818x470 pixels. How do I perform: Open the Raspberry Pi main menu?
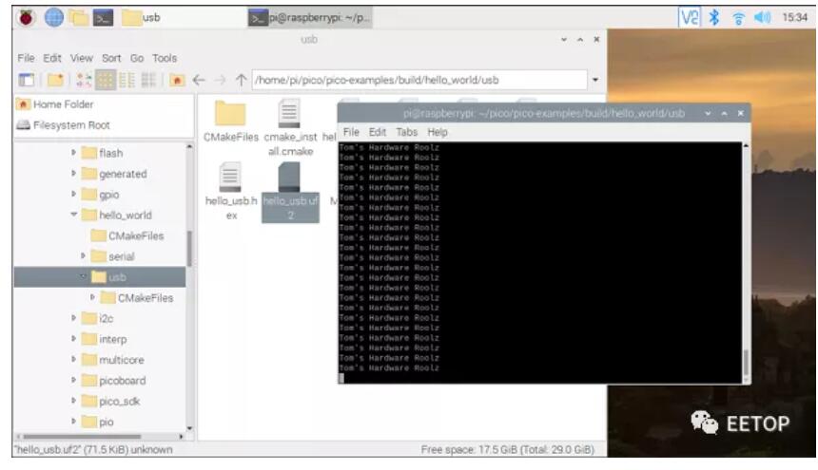[x=26, y=18]
